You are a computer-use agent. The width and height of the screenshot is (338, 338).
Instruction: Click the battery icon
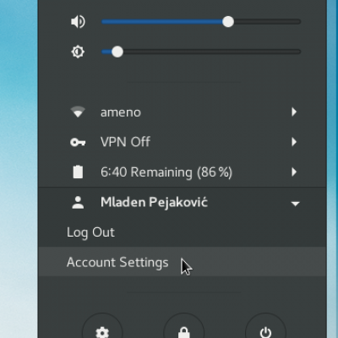[78, 172]
